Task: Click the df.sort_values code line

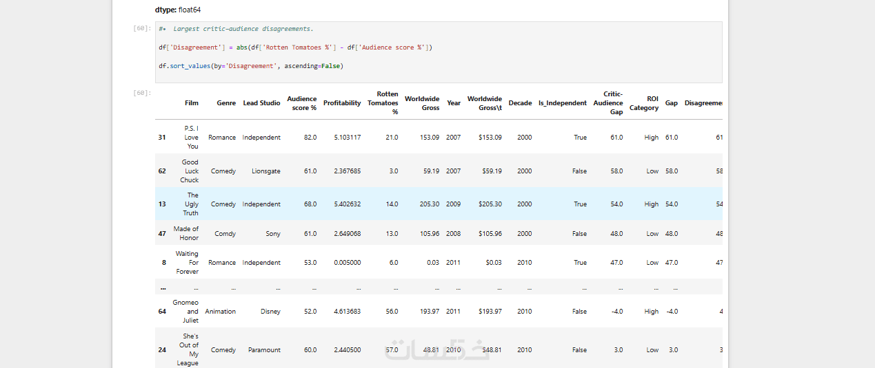Action: point(250,66)
